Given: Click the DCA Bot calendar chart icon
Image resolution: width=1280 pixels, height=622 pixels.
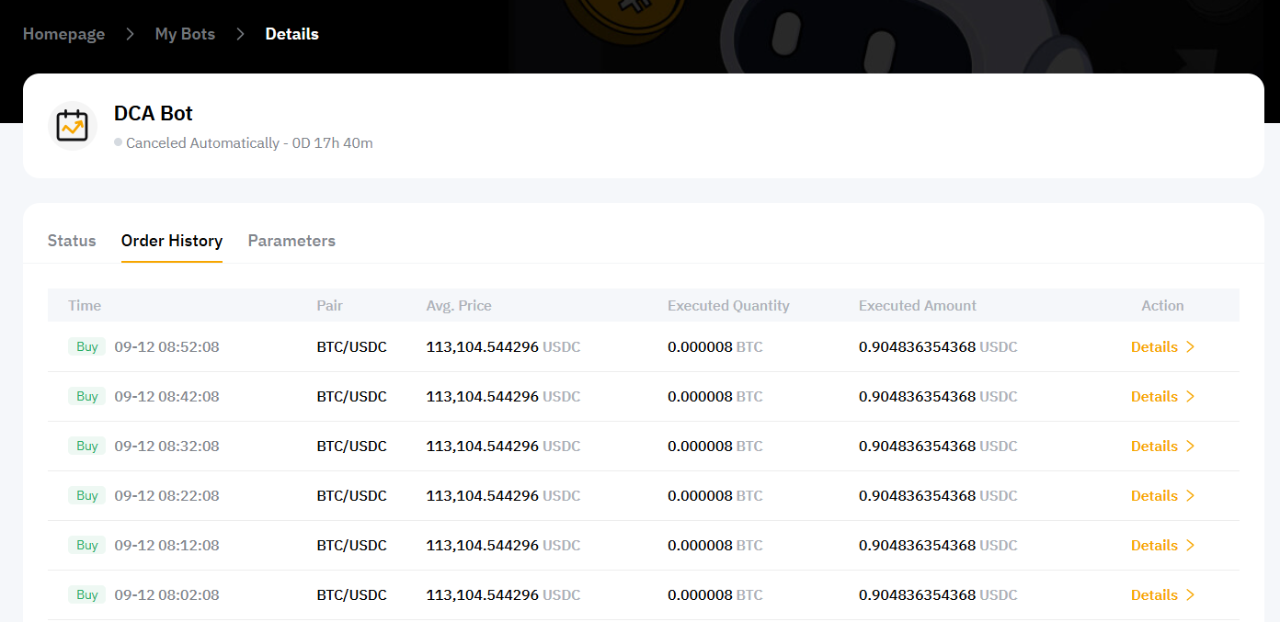Looking at the screenshot, I should click(72, 126).
